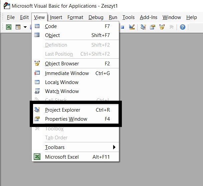
Task: Click the View Microsoft Excel toolbar icon
Action: (9, 27)
